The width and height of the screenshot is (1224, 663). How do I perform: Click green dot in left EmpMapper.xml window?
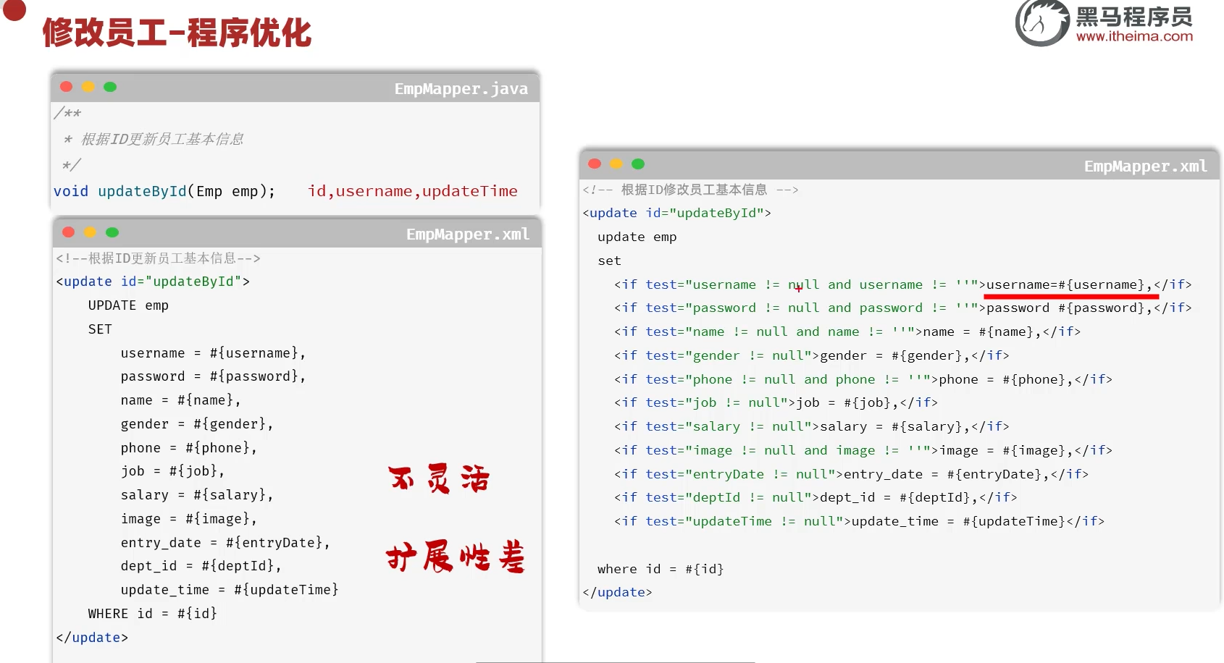pos(112,232)
